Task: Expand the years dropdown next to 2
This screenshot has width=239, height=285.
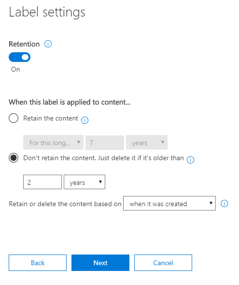Action: tap(84, 182)
